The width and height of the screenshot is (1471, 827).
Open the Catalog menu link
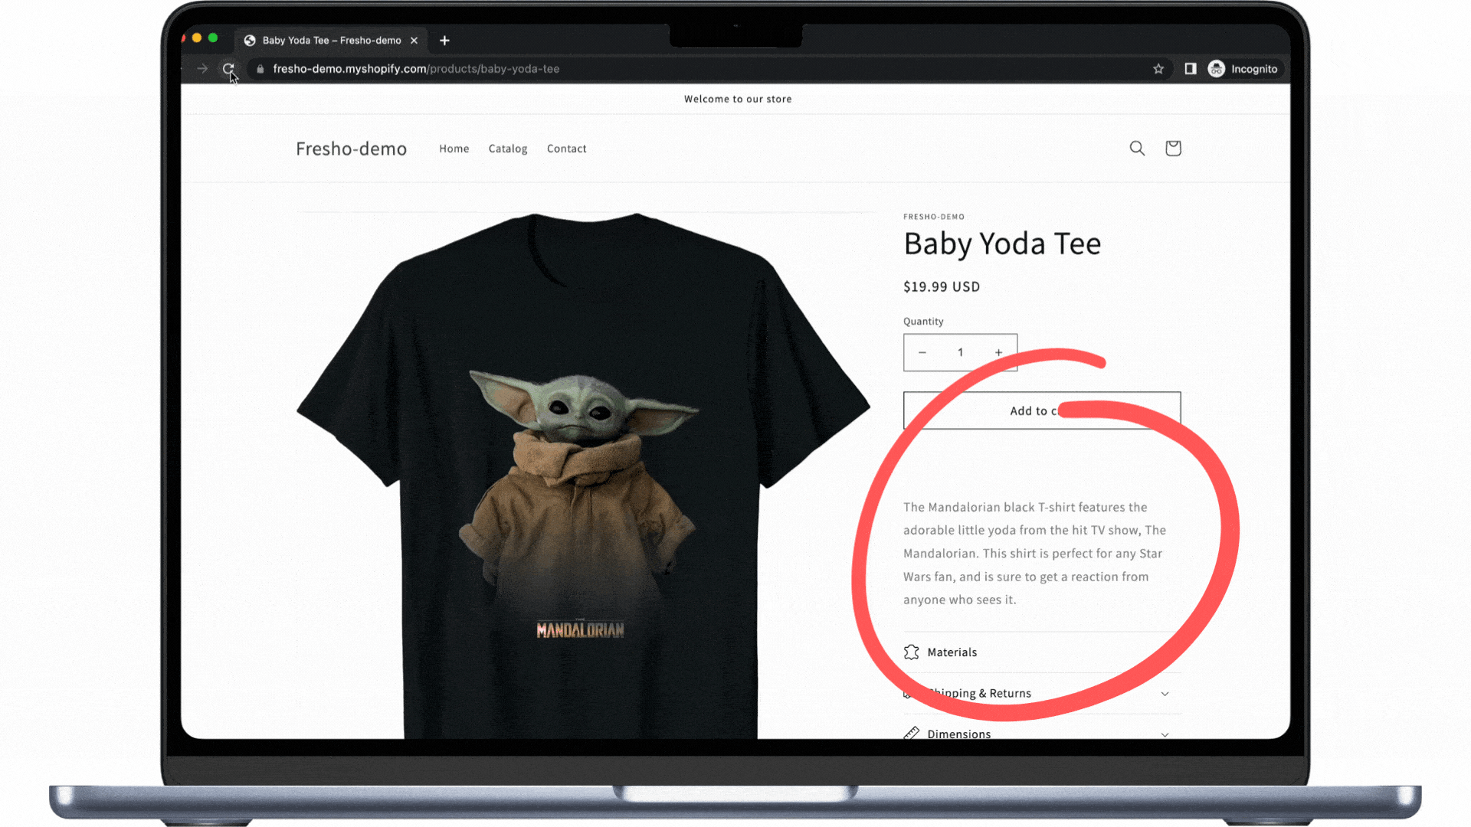point(508,149)
